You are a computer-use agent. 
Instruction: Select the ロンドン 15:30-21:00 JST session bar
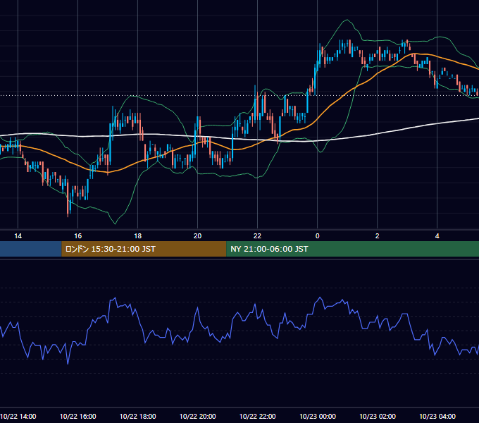[x=144, y=249]
